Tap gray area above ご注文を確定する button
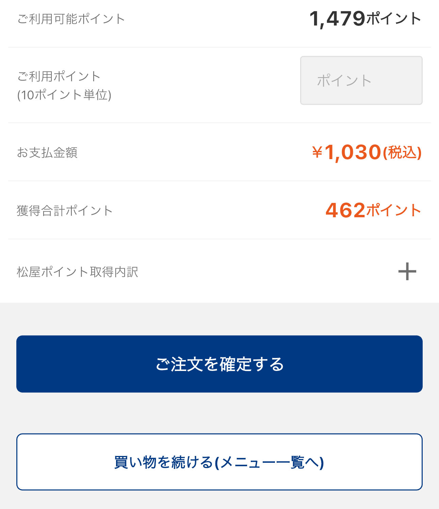Screen dimensions: 439x509 point(219,319)
